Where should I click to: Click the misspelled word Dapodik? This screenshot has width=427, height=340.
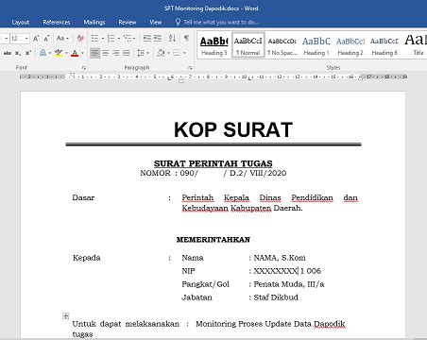[330, 324]
